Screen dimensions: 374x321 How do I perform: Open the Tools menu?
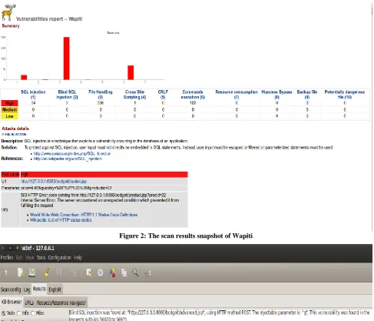(41, 257)
